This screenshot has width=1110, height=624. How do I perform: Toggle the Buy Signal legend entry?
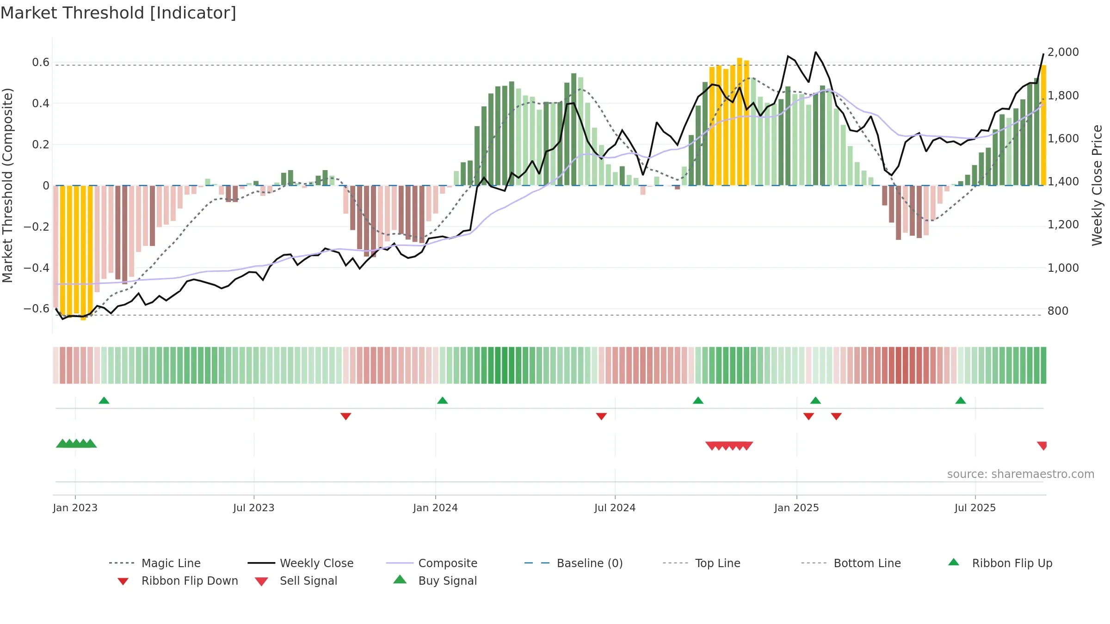(435, 581)
